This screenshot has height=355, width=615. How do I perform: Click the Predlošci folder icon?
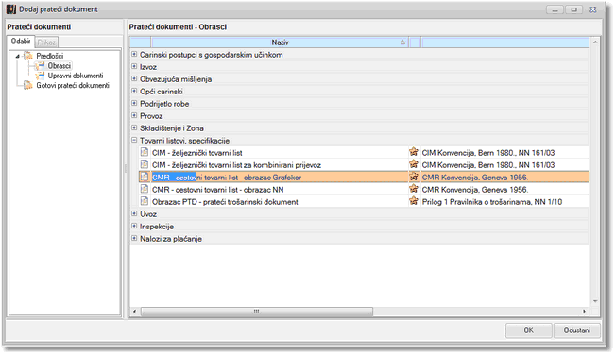27,56
